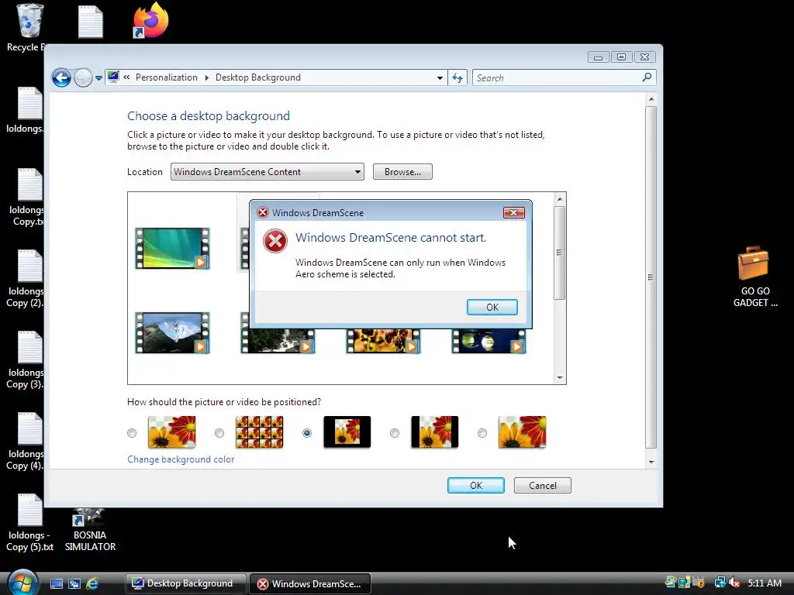The height and width of the screenshot is (595, 794).
Task: Click OK in the DreamScene error dialog
Action: click(x=492, y=307)
